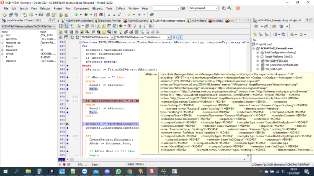
Task: Click editor toolbar stop debug icon
Action: pyautogui.click(x=129, y=26)
